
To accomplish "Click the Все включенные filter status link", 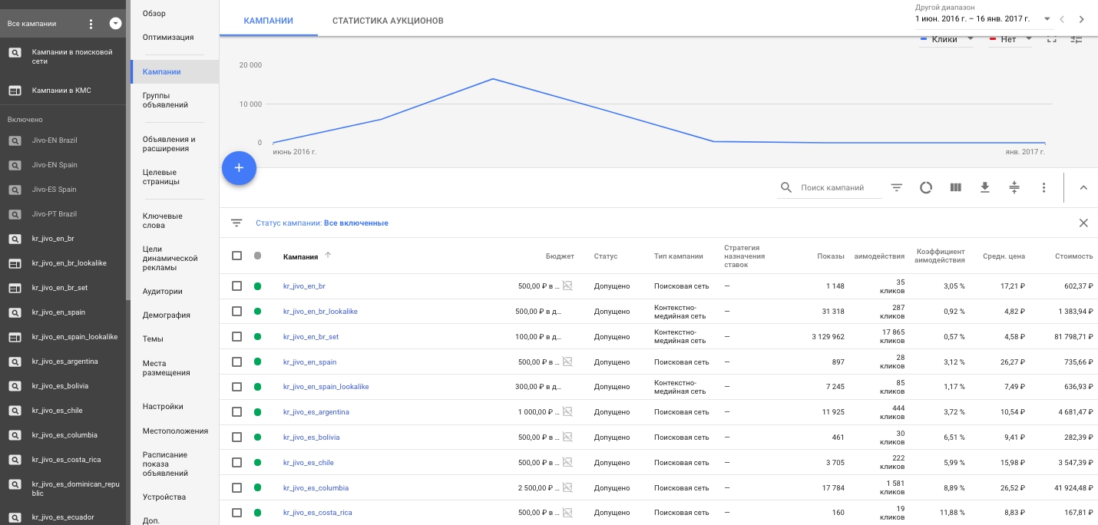I will click(356, 223).
